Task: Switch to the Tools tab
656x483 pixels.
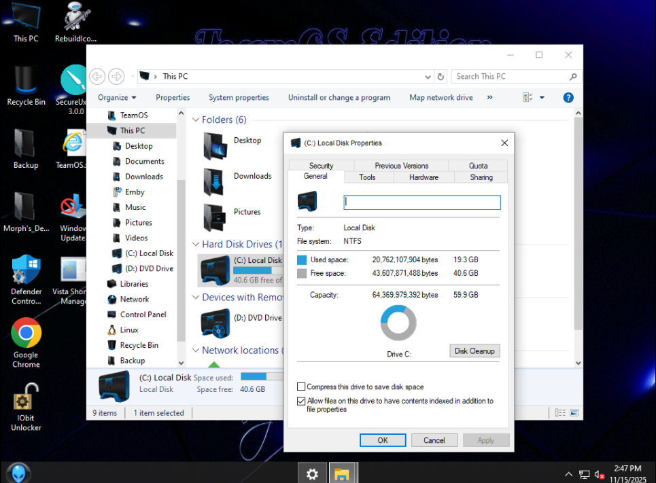Action: coord(367,177)
